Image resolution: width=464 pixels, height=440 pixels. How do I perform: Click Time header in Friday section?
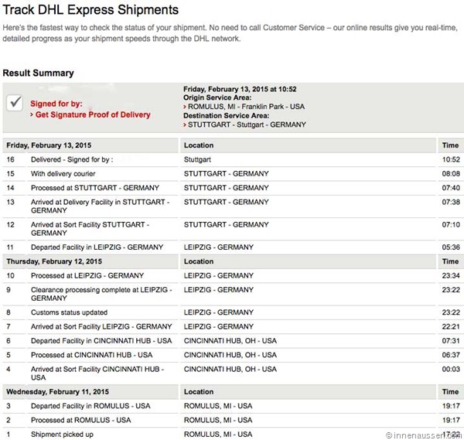(450, 145)
